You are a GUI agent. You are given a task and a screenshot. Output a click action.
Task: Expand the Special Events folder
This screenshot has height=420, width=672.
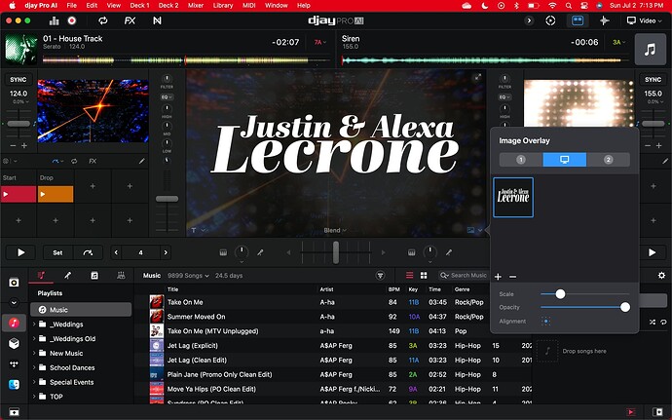[x=34, y=382]
